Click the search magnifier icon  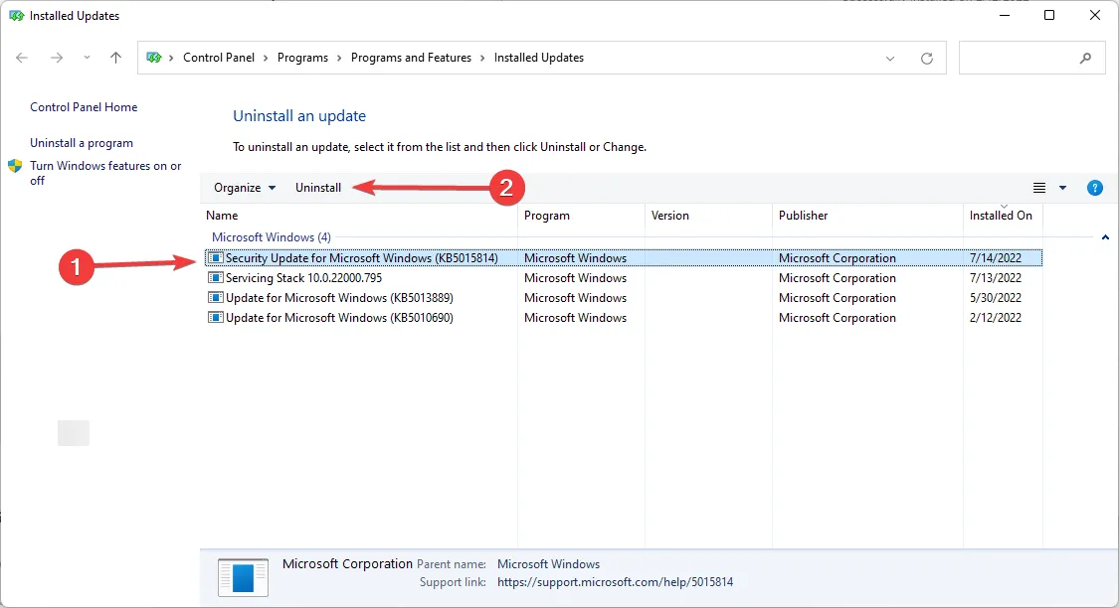pyautogui.click(x=1085, y=59)
